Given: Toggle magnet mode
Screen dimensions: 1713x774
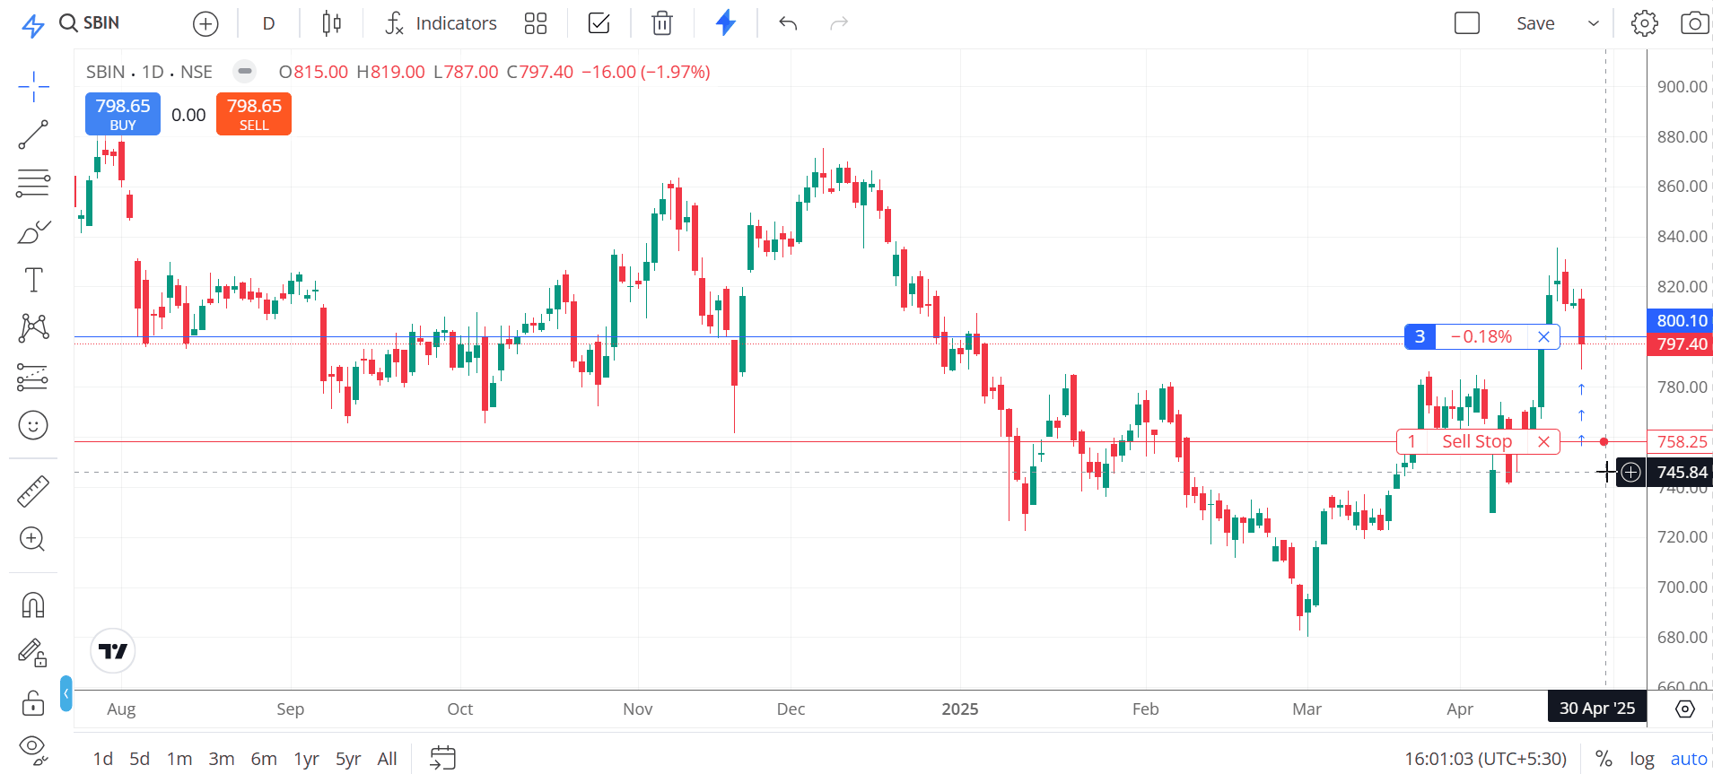Looking at the screenshot, I should (33, 605).
